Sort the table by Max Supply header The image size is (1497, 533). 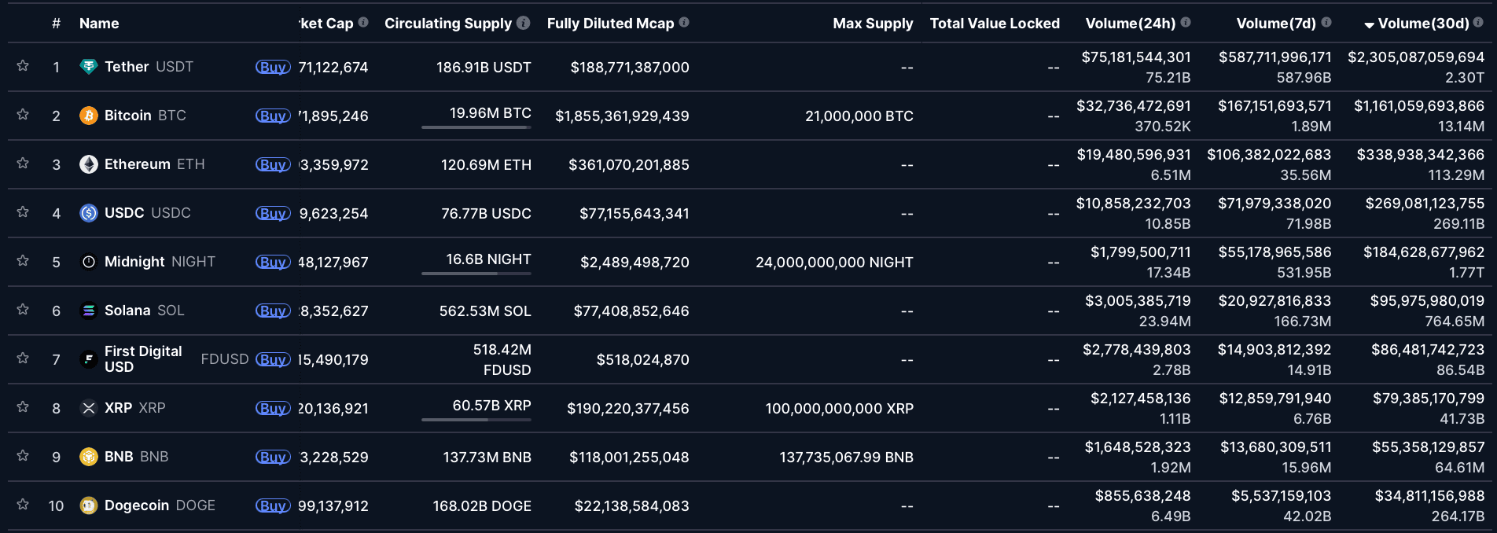[873, 24]
